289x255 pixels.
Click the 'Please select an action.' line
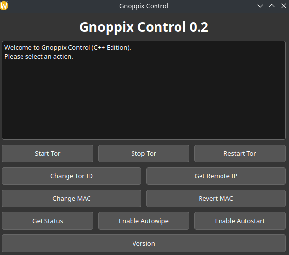click(x=39, y=56)
